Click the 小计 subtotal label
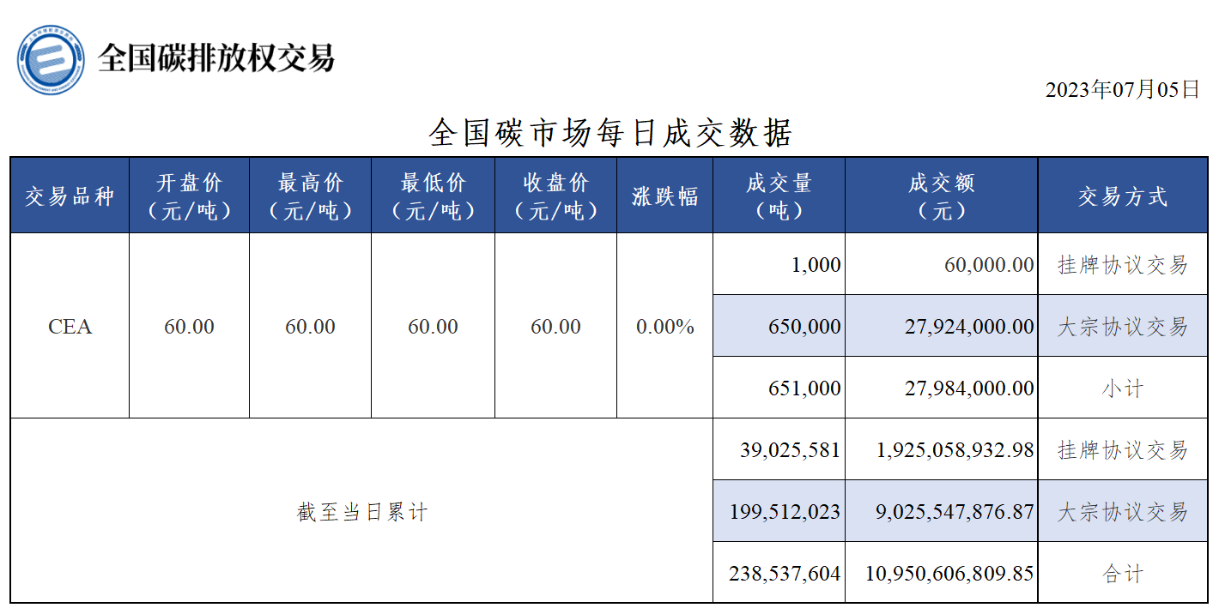The height and width of the screenshot is (614, 1219). tap(1123, 388)
